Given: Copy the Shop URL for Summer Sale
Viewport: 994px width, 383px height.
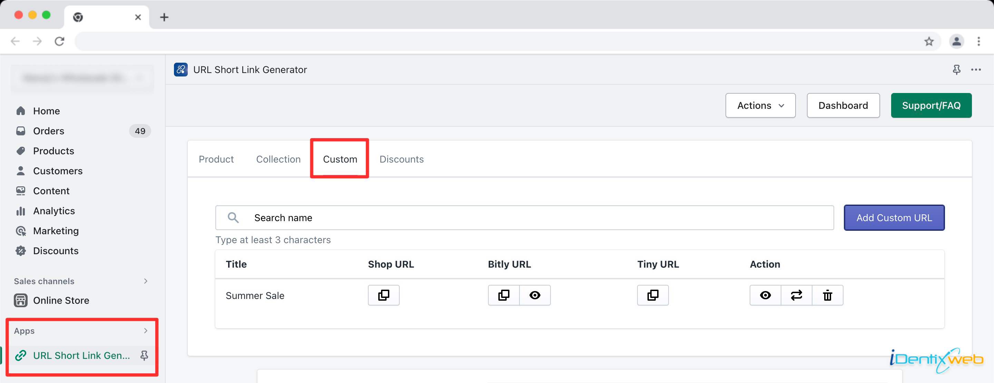Looking at the screenshot, I should [x=383, y=295].
